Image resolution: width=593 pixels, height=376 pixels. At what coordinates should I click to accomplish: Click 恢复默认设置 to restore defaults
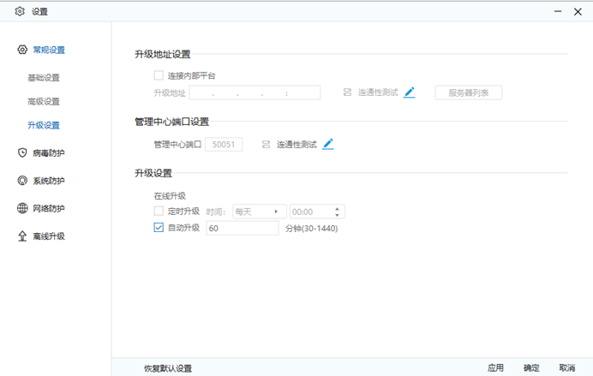click(168, 368)
